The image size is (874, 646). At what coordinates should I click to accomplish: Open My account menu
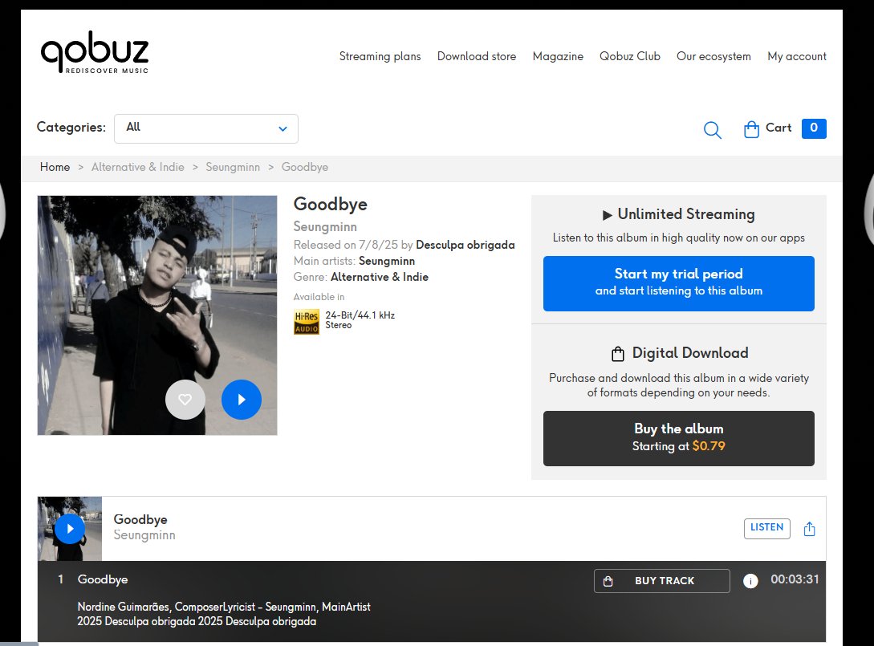pyautogui.click(x=796, y=56)
